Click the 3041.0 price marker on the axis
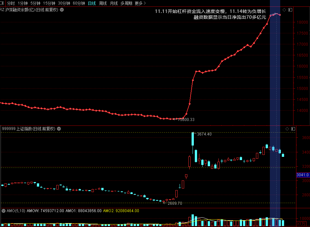Image resolution: width=310 pixels, height=227 pixels. coord(303,175)
